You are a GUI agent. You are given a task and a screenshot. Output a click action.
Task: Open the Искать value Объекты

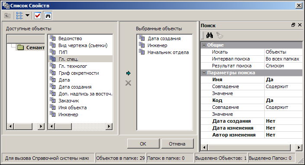(x=284, y=52)
